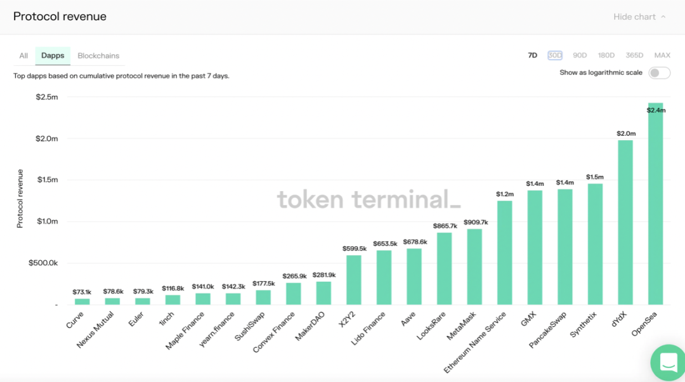Screen dimensions: 685x382
Task: Click the LooksRare revenue bar
Action: [x=444, y=269]
